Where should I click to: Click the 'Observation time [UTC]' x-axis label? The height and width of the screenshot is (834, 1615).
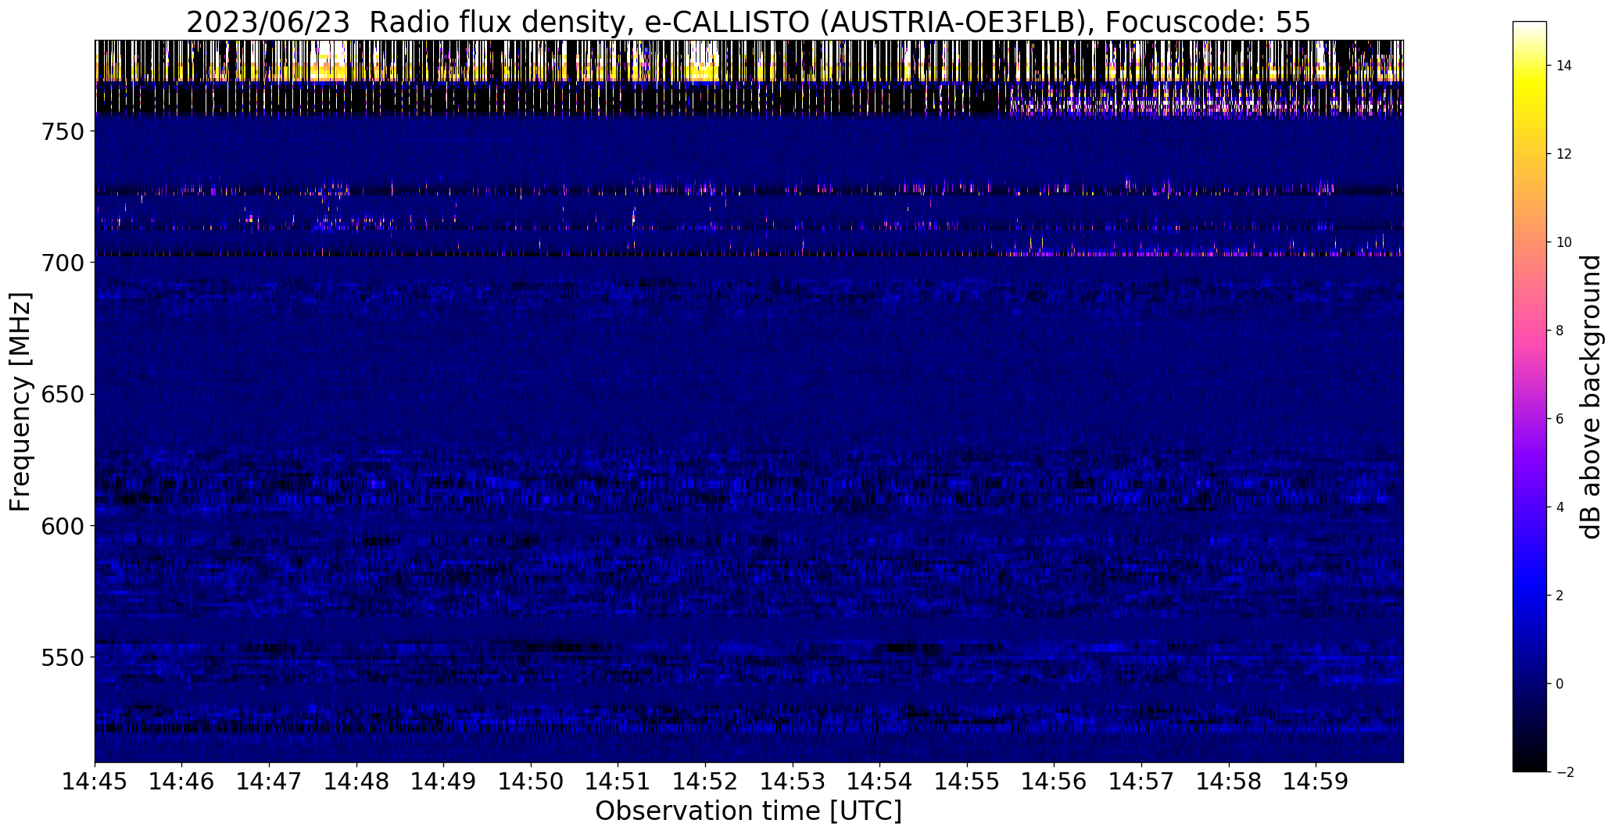[x=748, y=811]
